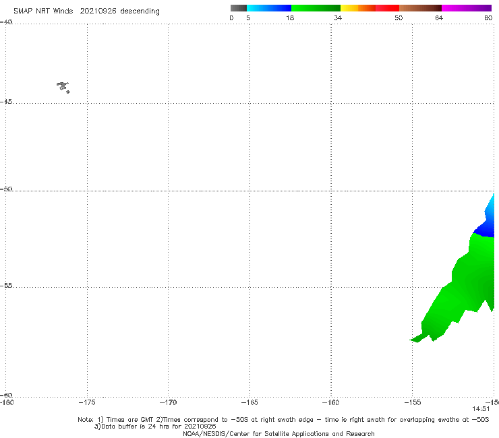Screen dimensions: 499x438
Task: Click the NOAA/NESDIS credit line
Action: point(278,434)
